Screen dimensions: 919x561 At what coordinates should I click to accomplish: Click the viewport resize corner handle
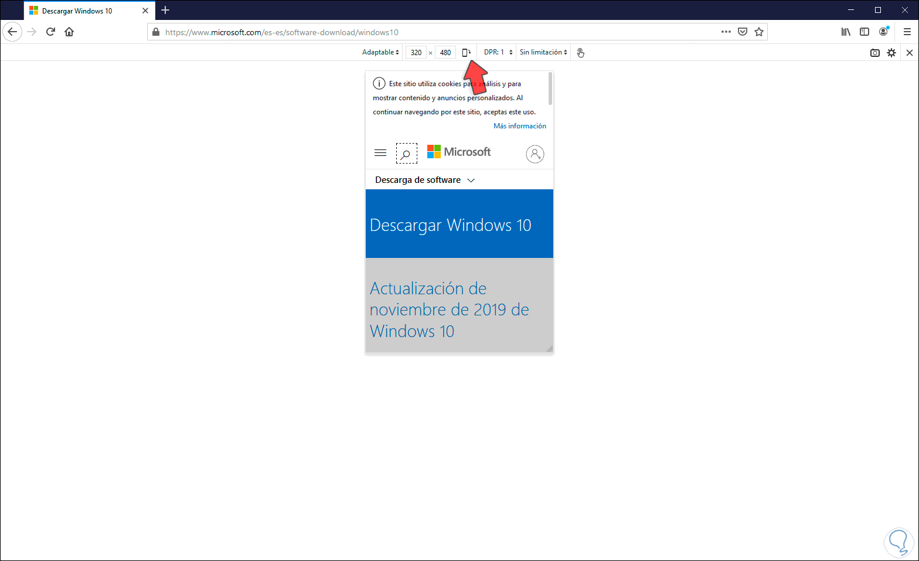coord(549,349)
